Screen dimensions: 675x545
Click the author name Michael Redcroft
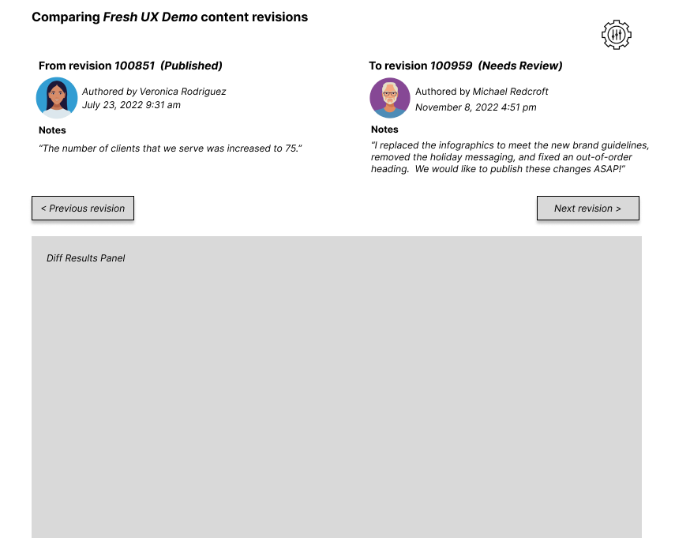[510, 92]
